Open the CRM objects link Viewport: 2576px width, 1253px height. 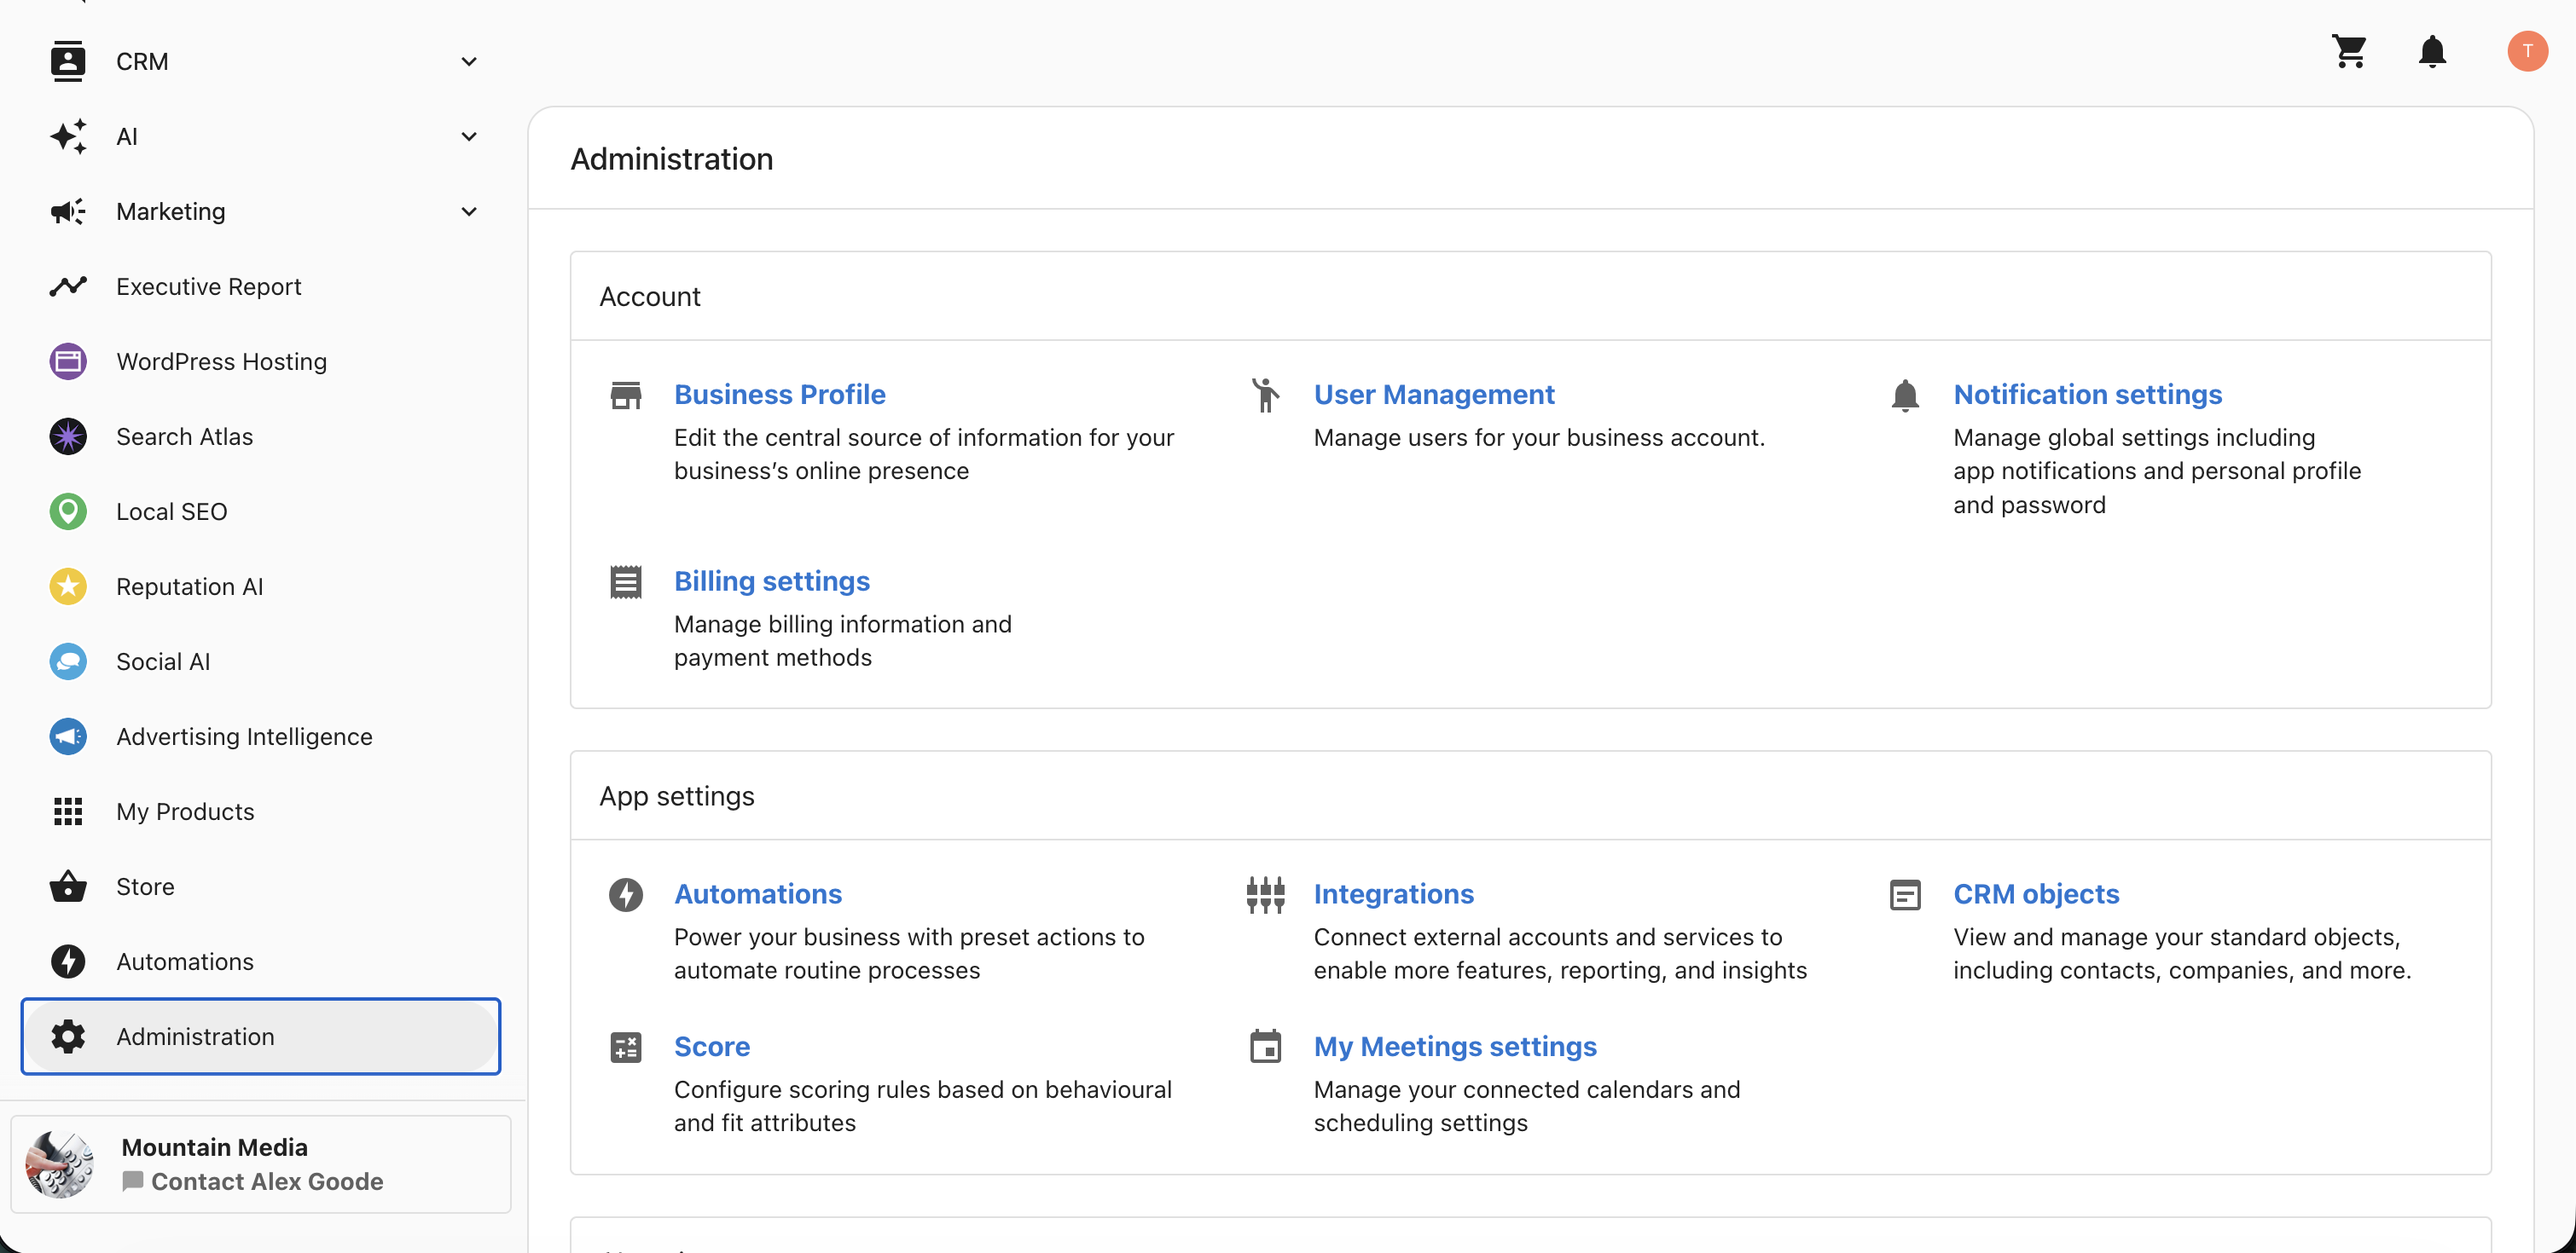click(x=2036, y=893)
